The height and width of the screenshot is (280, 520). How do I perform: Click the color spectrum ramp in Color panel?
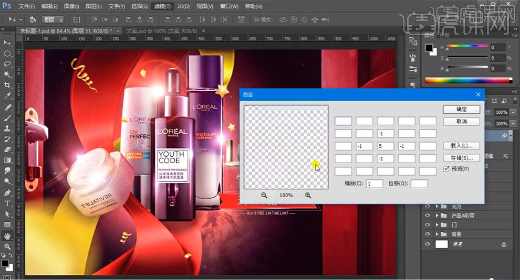pos(467,80)
